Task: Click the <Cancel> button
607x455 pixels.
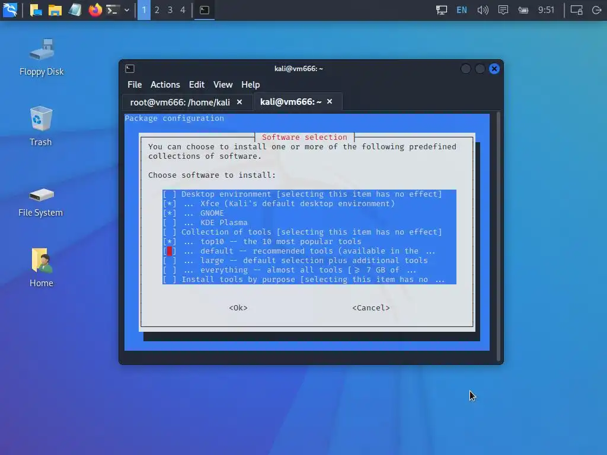Action: coord(371,307)
